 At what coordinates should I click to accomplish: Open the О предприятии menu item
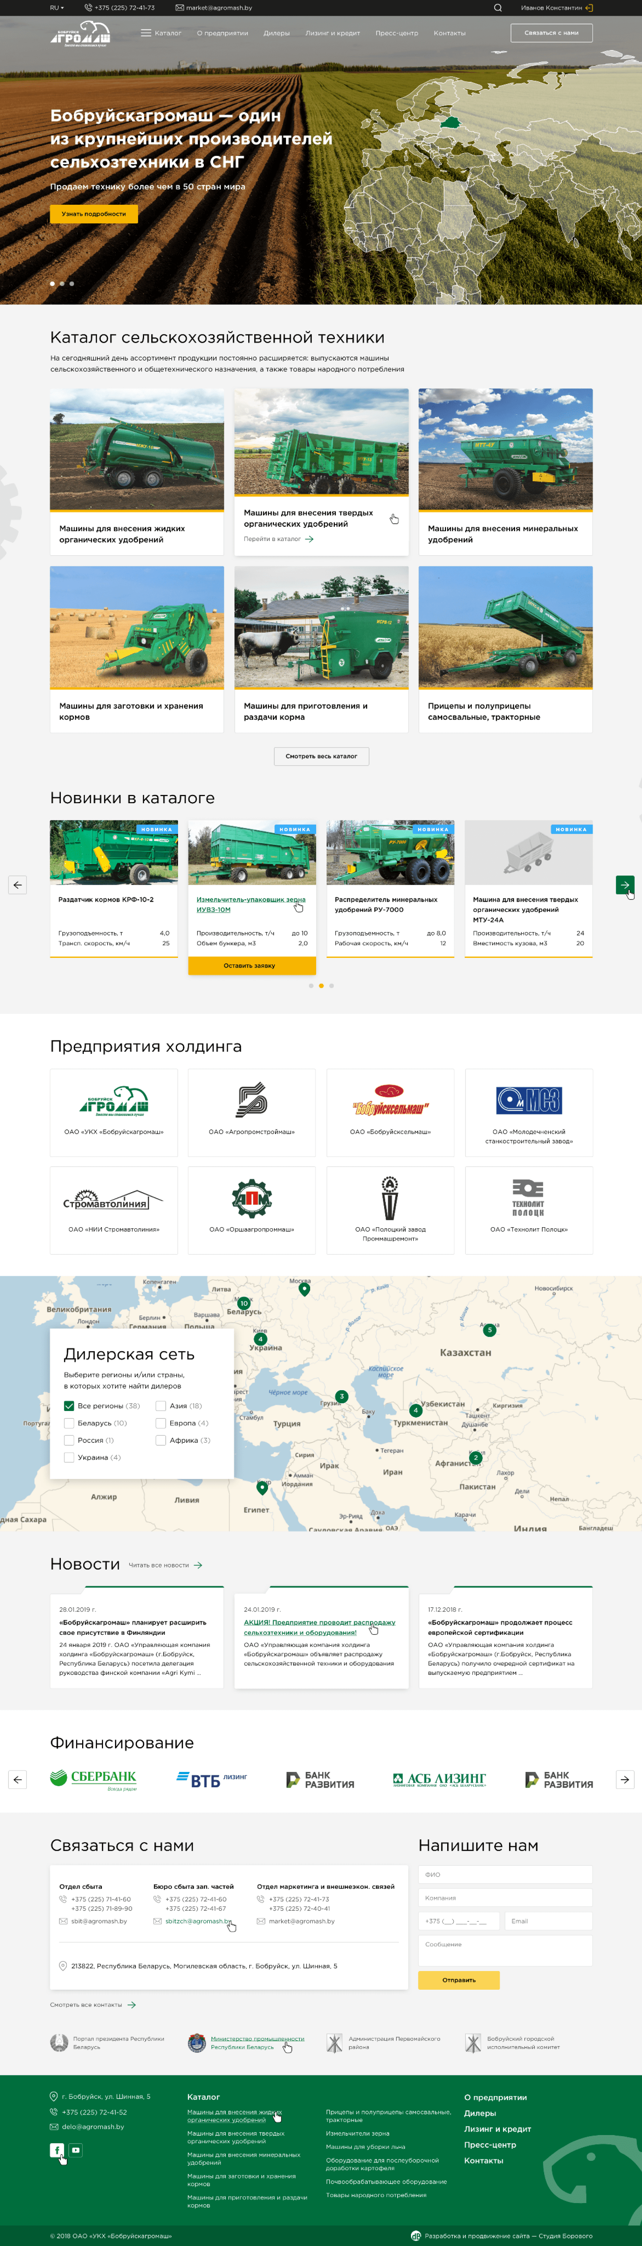tap(222, 33)
